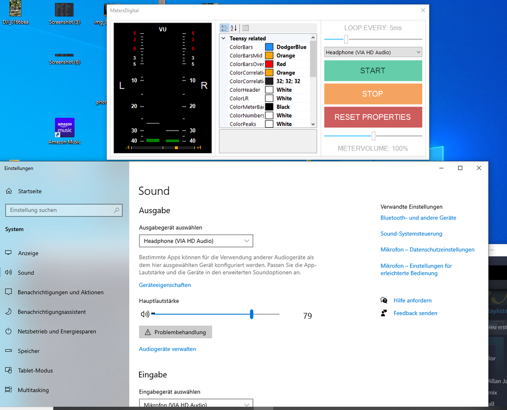Click the Property Pages icon in property grid toolbar

(245, 28)
